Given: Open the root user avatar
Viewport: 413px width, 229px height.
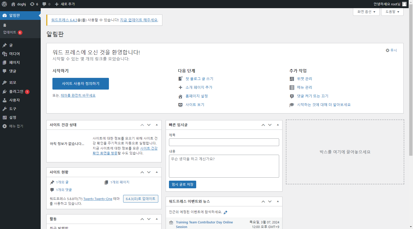Looking at the screenshot, I should pyautogui.click(x=404, y=4).
